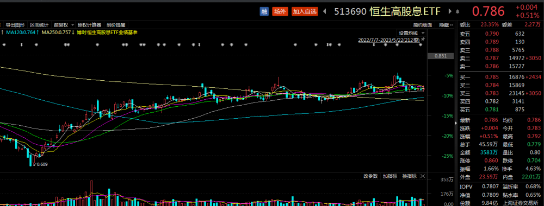Click the blue 融 margin trading badge
The height and width of the screenshot is (206, 544).
click(264, 11)
